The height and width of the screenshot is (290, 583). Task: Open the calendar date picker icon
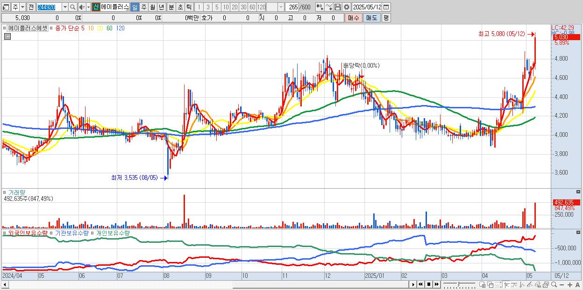[386, 7]
